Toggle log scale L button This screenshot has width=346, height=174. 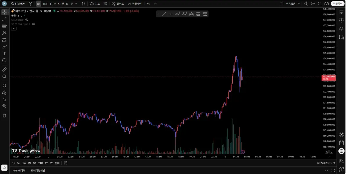coord(331,152)
